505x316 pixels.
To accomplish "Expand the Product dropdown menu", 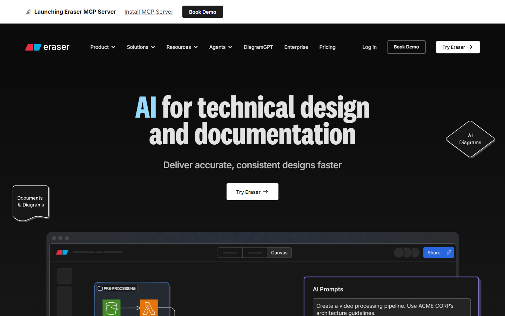I will 103,47.
